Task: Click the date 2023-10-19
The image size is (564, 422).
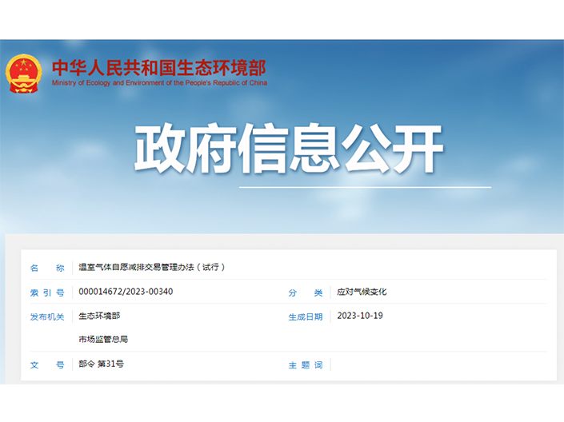Action: tap(360, 316)
